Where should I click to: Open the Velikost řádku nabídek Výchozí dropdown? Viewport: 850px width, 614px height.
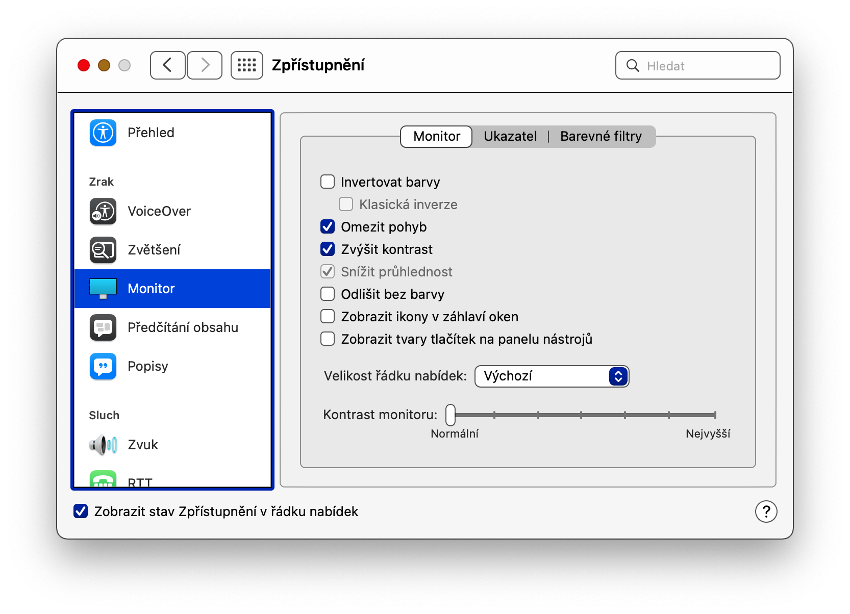coord(552,376)
